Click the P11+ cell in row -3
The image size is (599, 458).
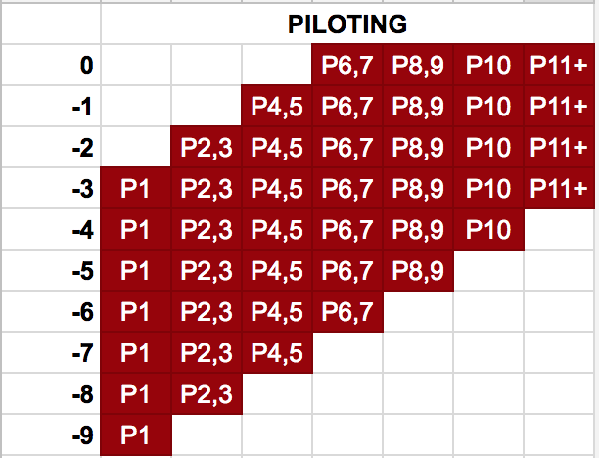(x=559, y=189)
